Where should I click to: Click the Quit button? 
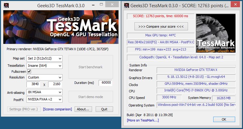click(104, 109)
